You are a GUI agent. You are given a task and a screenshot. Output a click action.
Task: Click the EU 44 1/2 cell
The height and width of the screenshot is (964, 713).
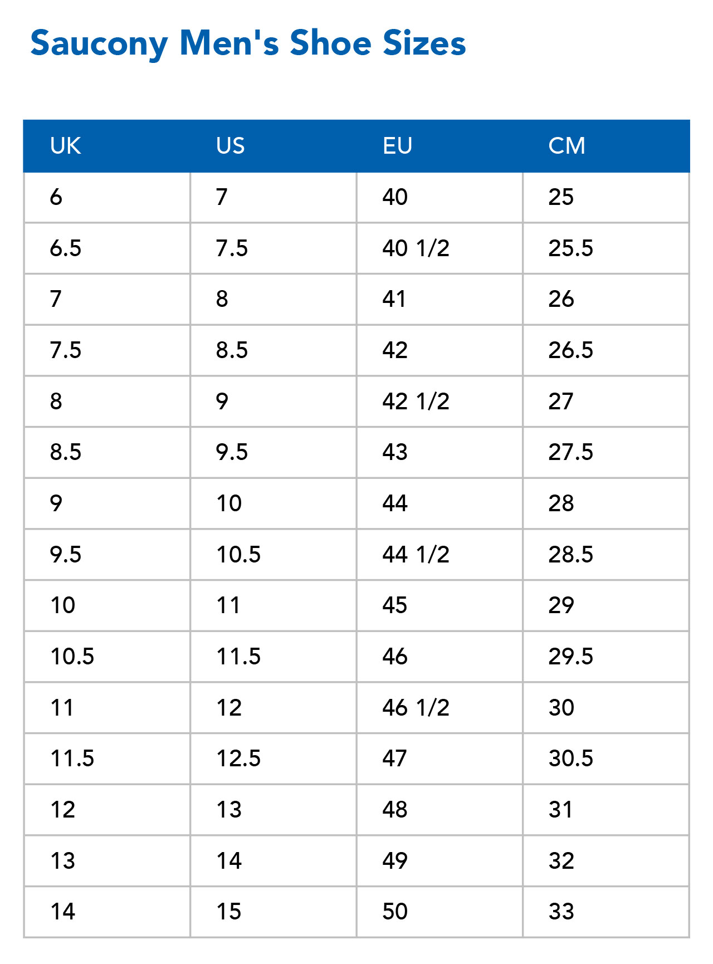pos(439,555)
